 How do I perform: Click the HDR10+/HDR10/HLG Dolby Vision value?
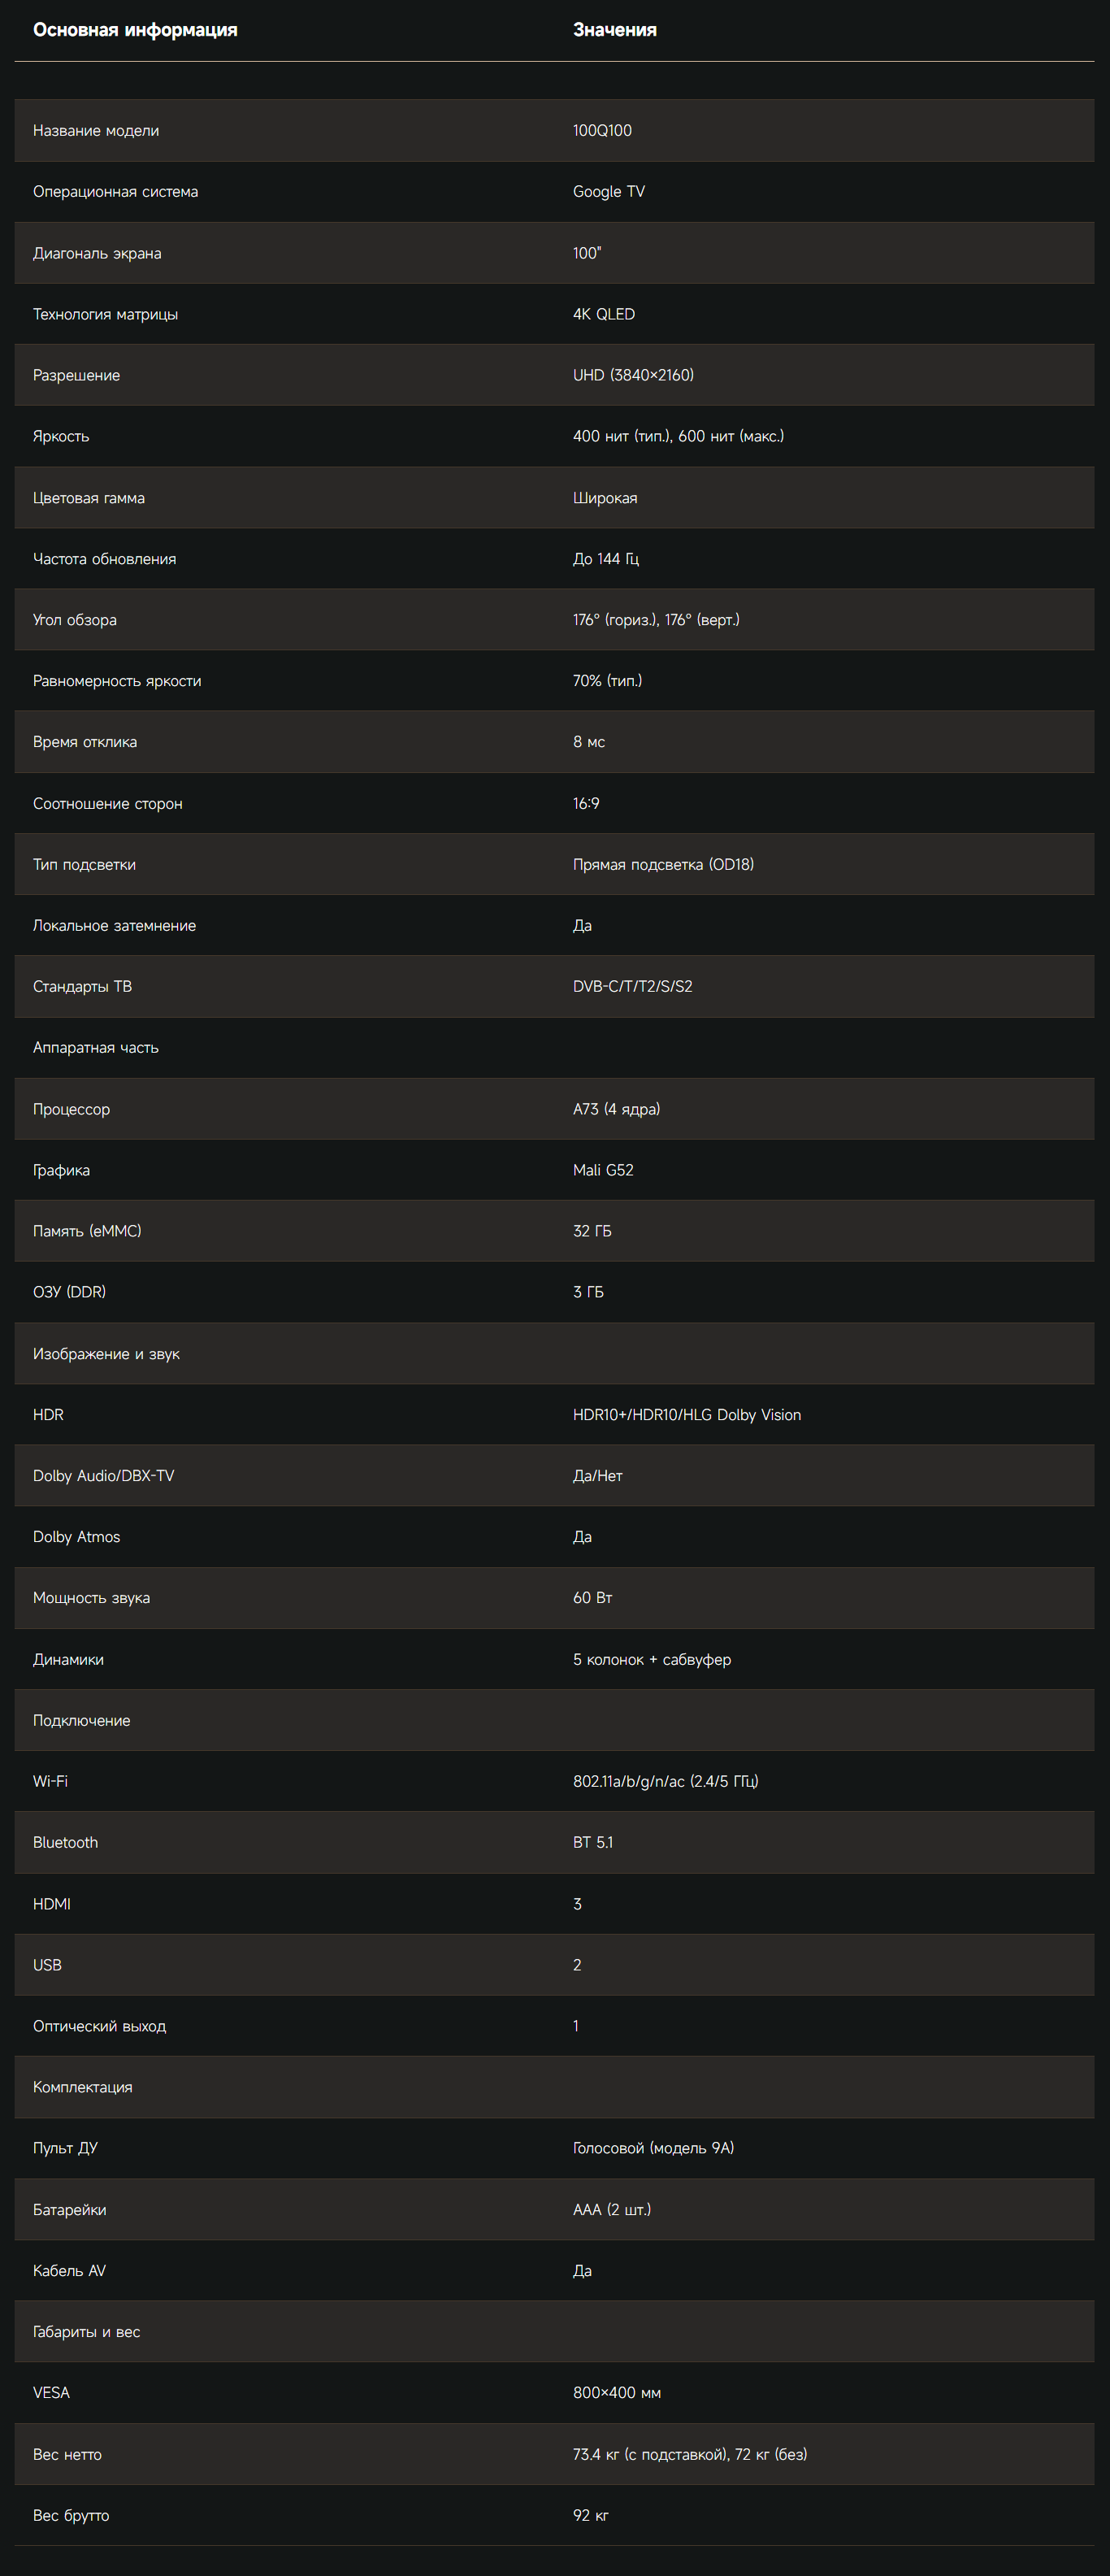[x=687, y=1415]
